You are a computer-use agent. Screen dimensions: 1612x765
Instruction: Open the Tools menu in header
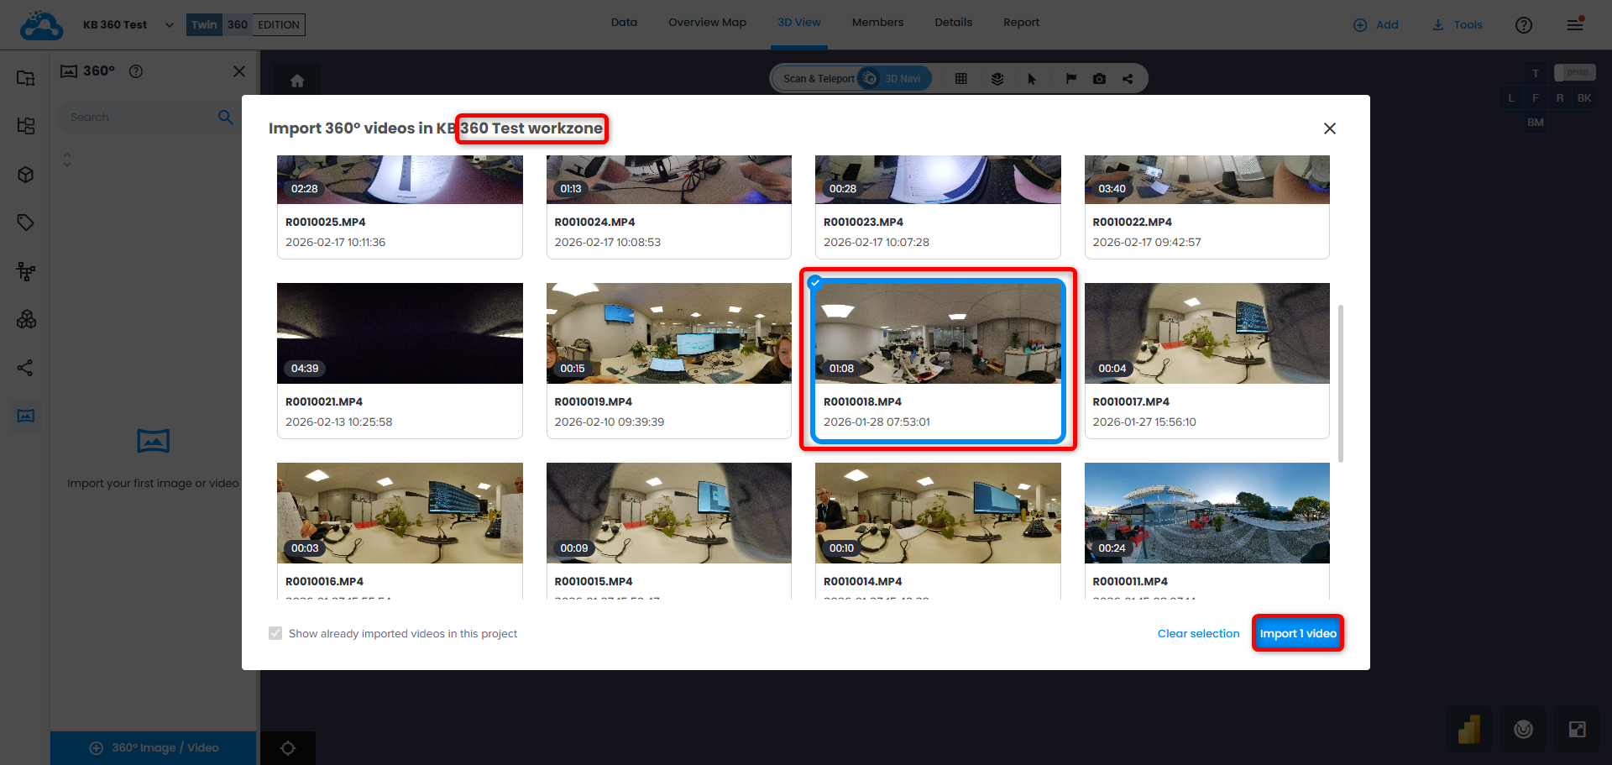(1458, 25)
